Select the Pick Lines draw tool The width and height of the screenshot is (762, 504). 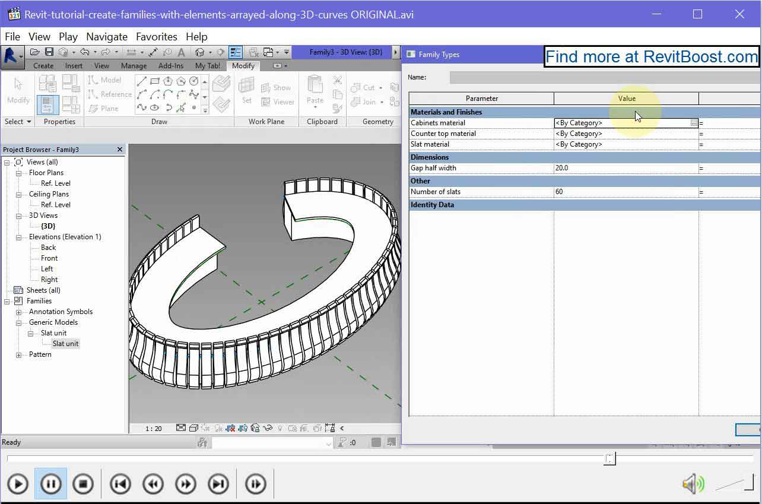(181, 108)
